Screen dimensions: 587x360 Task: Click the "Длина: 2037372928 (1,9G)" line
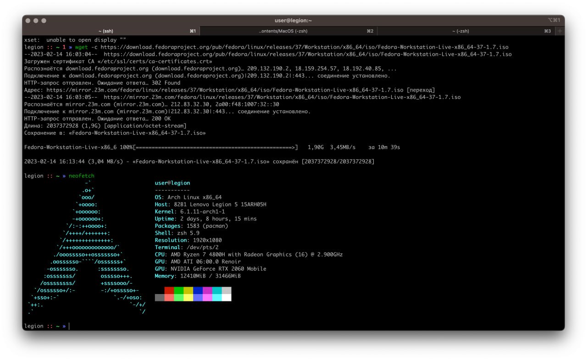105,126
